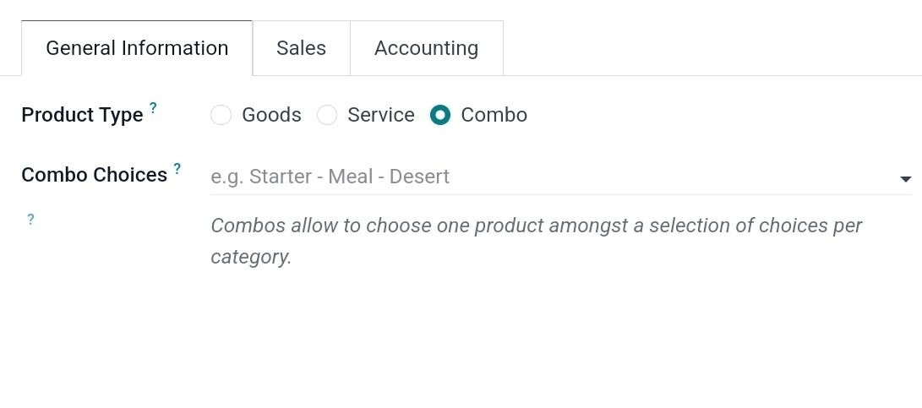
Task: Select the Service radio button
Action: tap(327, 115)
